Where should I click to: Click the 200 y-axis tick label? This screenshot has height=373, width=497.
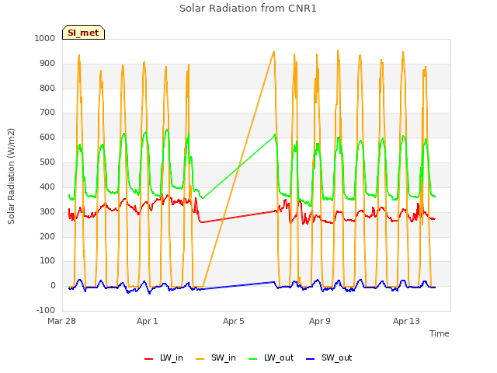(x=47, y=236)
